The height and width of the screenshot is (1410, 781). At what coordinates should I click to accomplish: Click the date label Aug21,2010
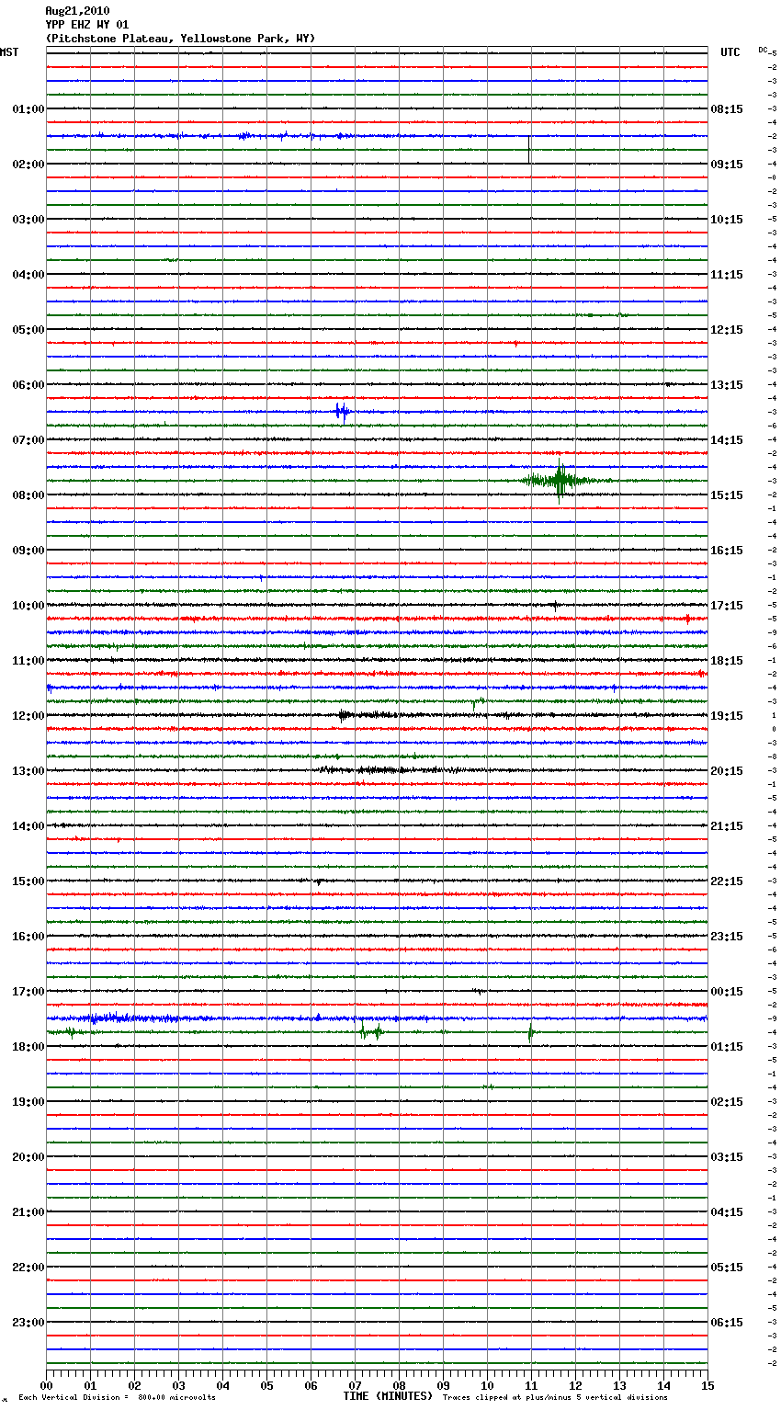tap(77, 11)
